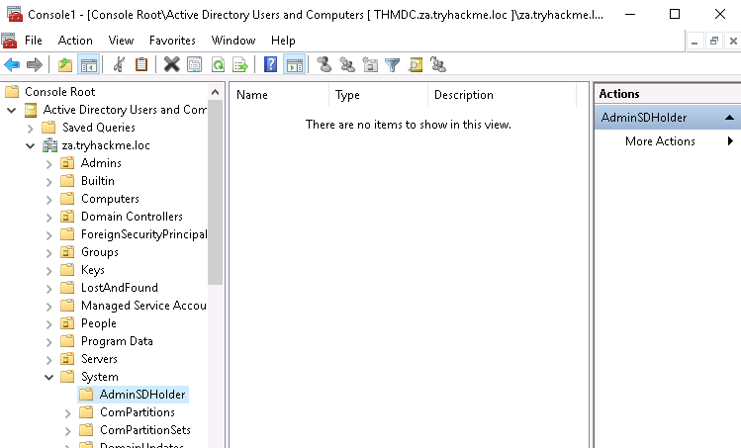Open the View menu
741x448 pixels.
coord(121,41)
